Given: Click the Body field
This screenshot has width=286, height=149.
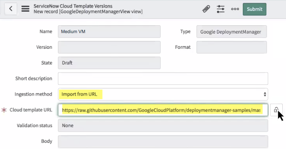Looking at the screenshot, I should 163,142.
